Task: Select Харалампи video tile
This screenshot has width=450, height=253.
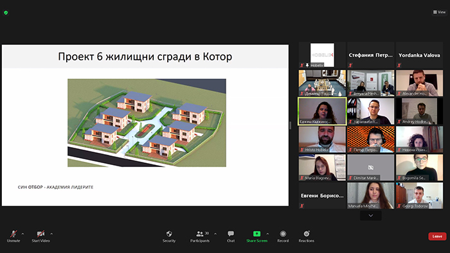Action: click(371, 111)
